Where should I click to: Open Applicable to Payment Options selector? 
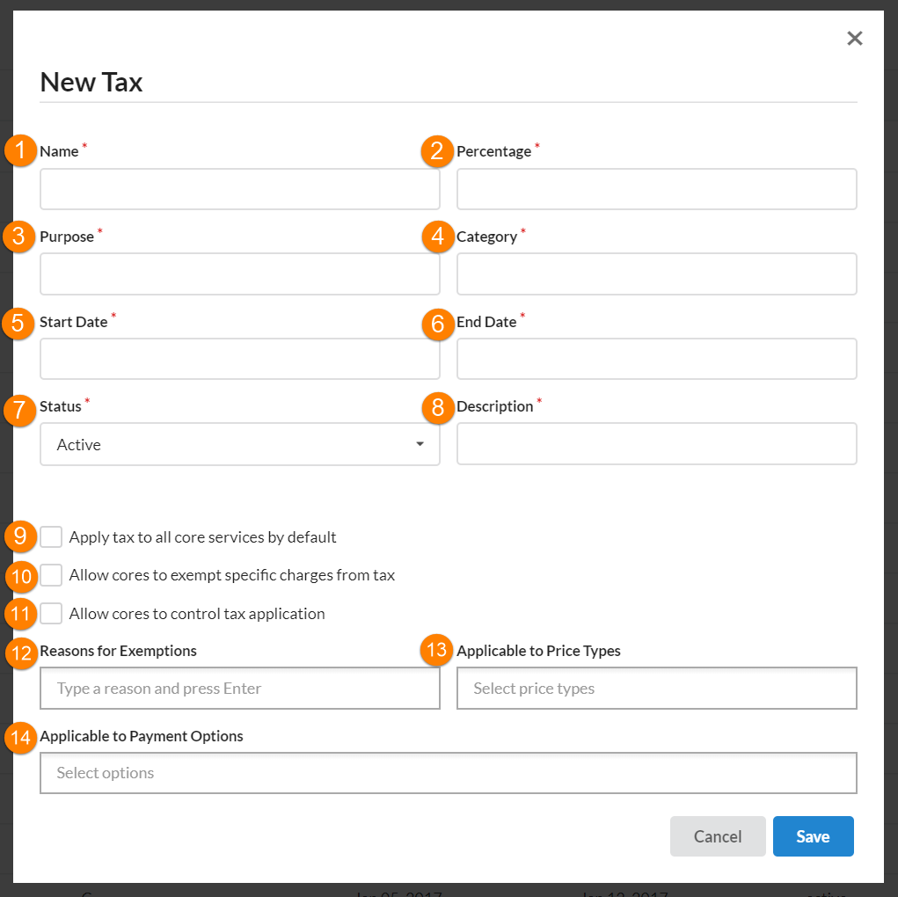(x=448, y=773)
